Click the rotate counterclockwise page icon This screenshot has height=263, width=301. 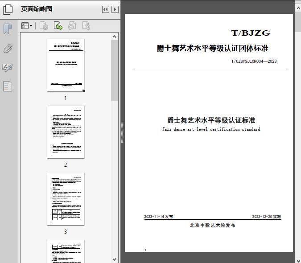tap(72, 26)
